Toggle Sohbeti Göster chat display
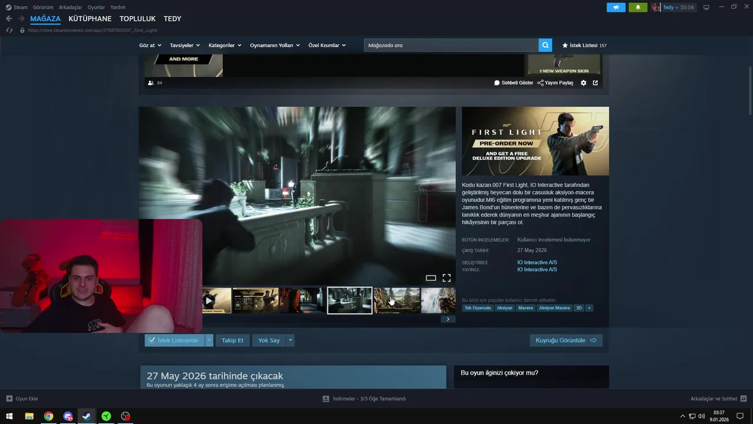Image resolution: width=753 pixels, height=424 pixels. pyautogui.click(x=514, y=83)
